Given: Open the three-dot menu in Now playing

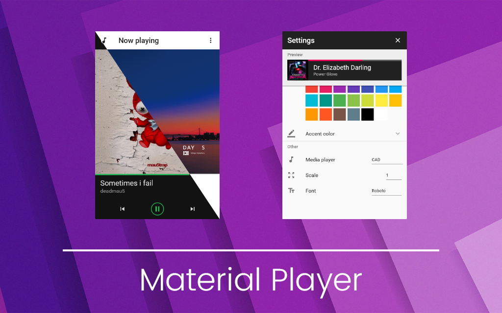Looking at the screenshot, I should pyautogui.click(x=210, y=40).
